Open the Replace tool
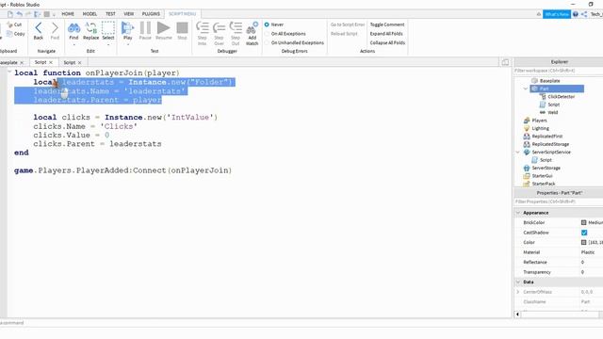Image resolution: width=603 pixels, height=339 pixels. point(90,31)
